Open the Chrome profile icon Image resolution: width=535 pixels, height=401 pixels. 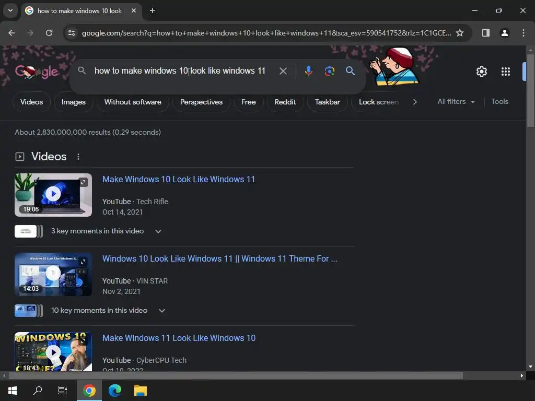click(504, 33)
